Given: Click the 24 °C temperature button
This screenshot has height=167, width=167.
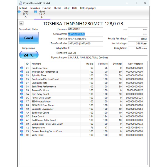Looking at the screenshot, I should [29, 55].
